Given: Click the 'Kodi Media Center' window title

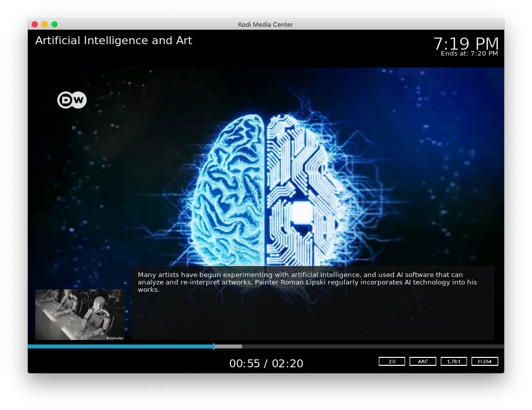Looking at the screenshot, I should (266, 24).
